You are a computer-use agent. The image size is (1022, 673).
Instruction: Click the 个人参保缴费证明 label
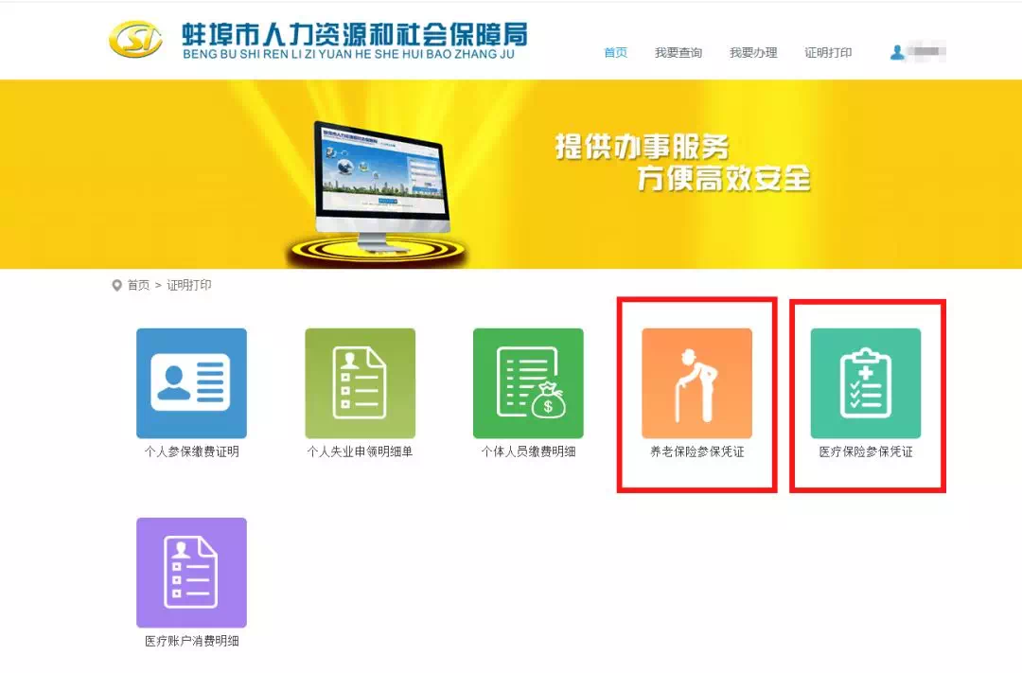pos(191,452)
